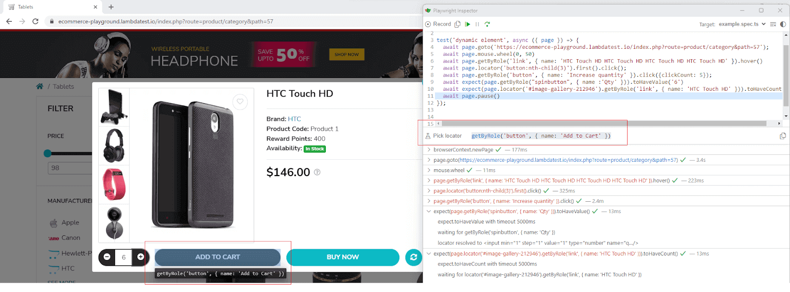Step over to the next action

487,24
